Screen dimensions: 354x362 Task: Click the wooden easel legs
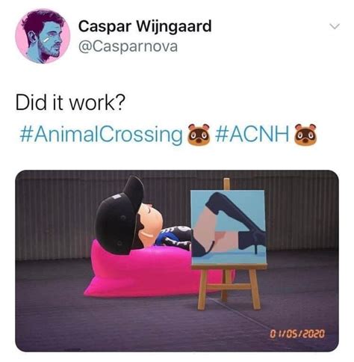point(229,288)
